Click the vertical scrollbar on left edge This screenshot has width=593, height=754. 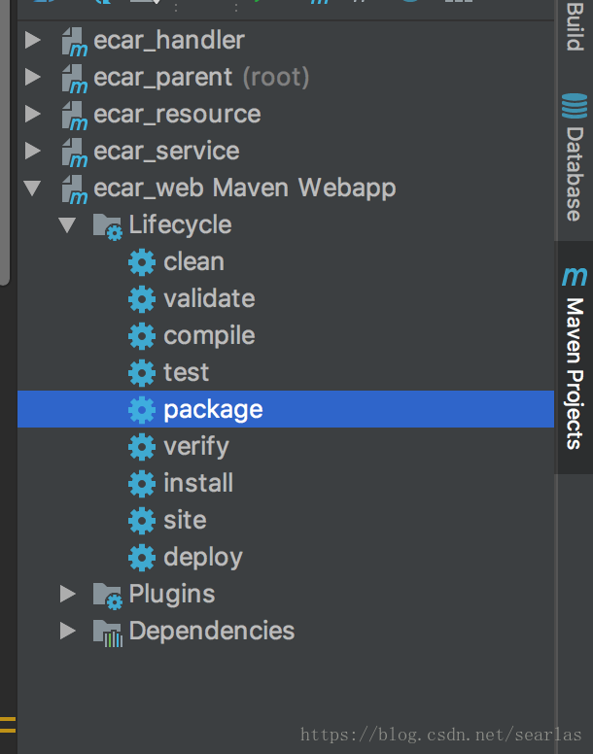pyautogui.click(x=4, y=143)
